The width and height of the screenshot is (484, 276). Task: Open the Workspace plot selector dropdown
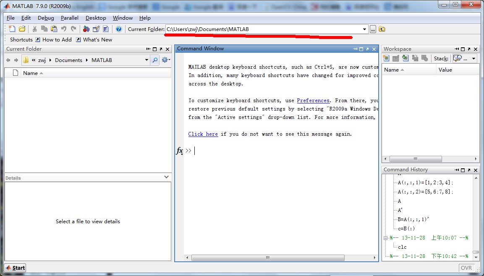(x=474, y=59)
